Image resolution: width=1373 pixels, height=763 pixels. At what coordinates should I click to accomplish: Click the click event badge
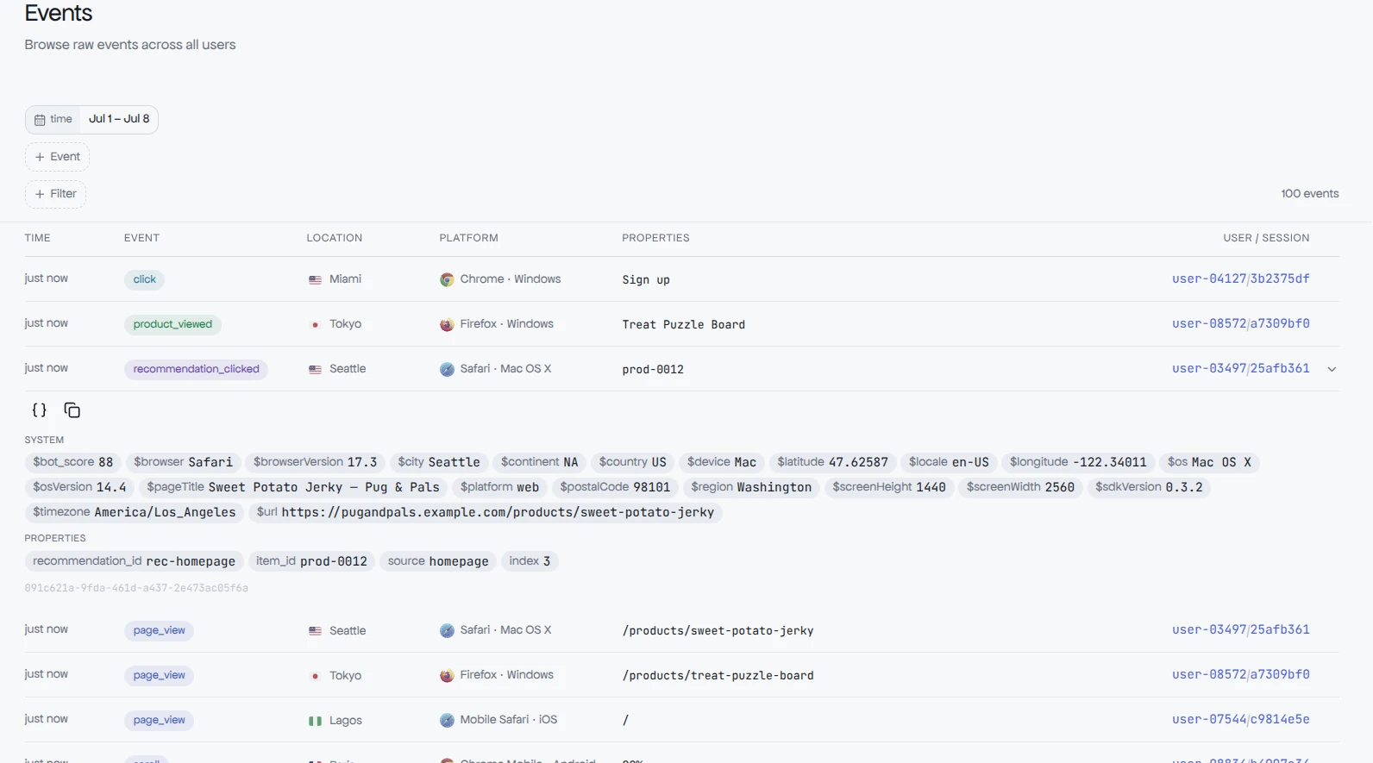pyautogui.click(x=145, y=279)
